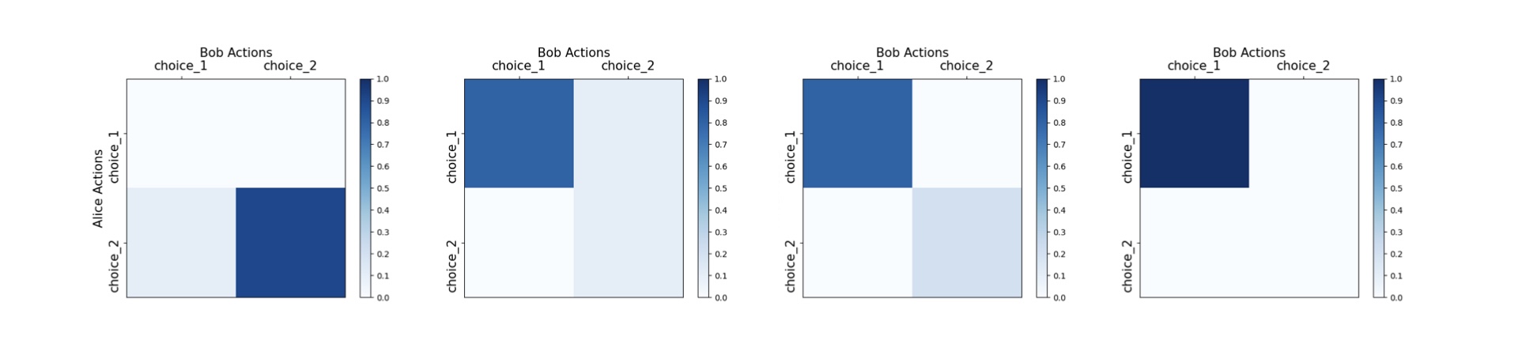Click the top-left blue cell of the third heatmap

[x=857, y=133]
